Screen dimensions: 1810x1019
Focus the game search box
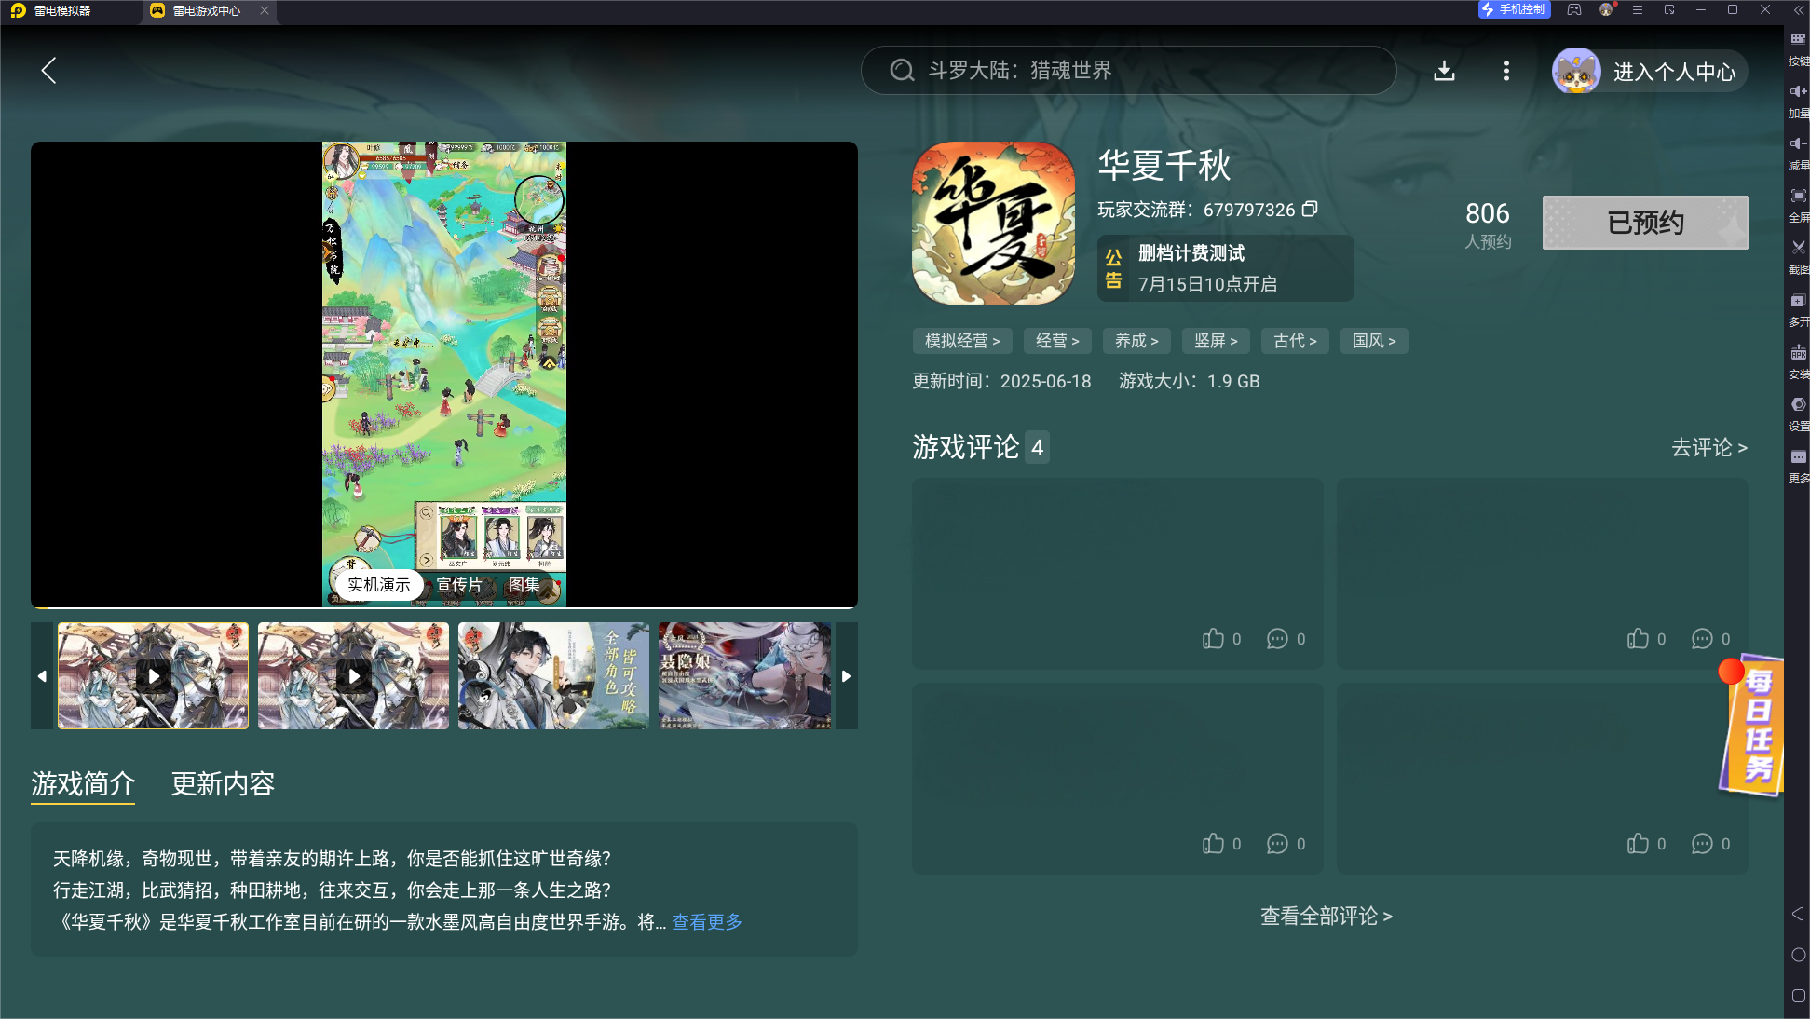click(x=1127, y=71)
